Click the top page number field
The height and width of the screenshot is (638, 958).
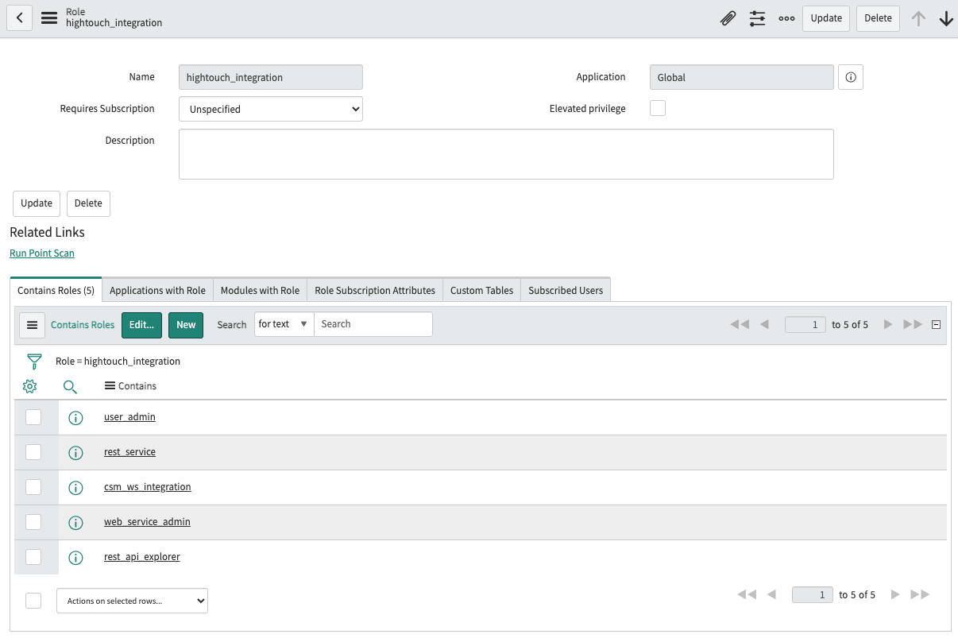coord(805,324)
